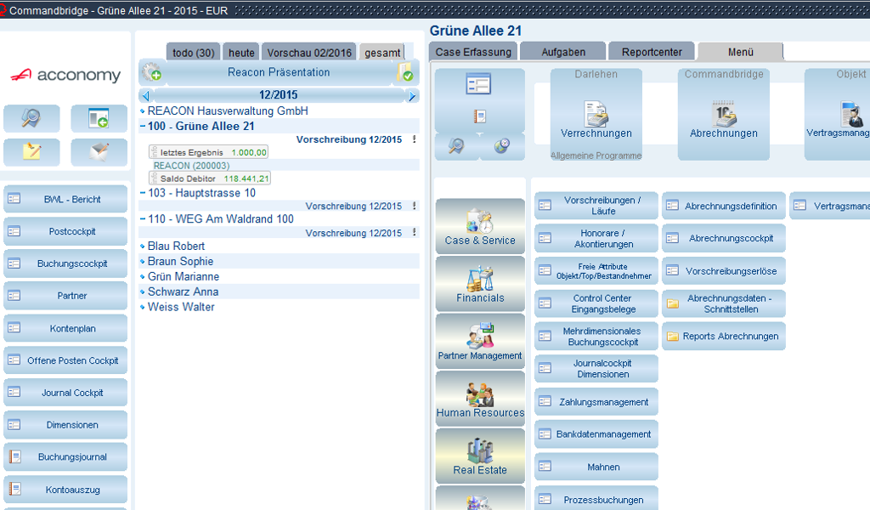Open the envelope mail icon
Screen dimensions: 870x510
tap(99, 152)
